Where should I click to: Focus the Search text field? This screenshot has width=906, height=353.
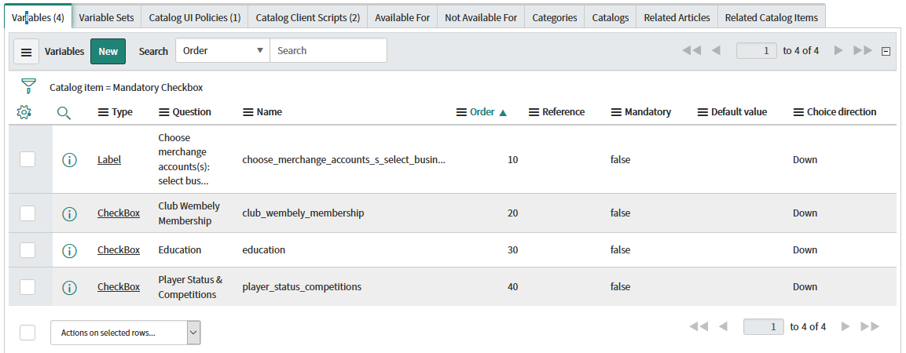coord(328,51)
